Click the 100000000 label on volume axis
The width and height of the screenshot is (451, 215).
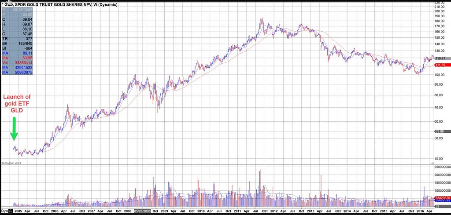click(x=442, y=191)
